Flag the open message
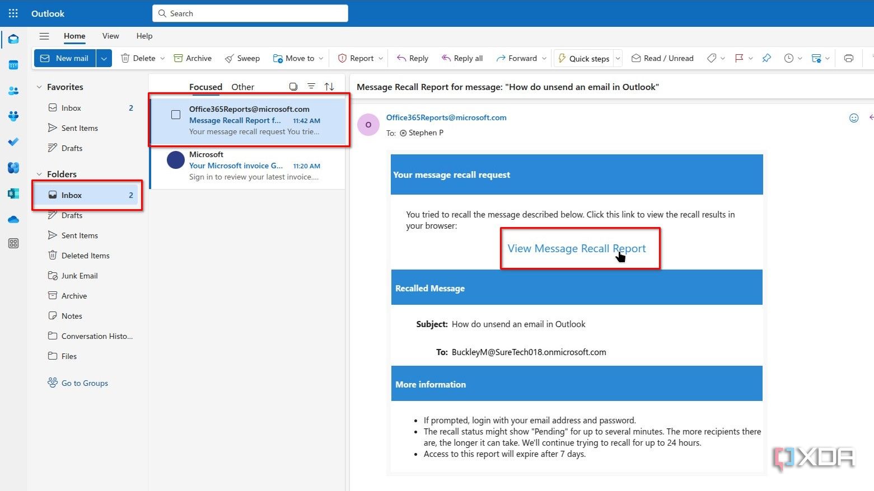Viewport: 874px width, 491px height. (740, 58)
